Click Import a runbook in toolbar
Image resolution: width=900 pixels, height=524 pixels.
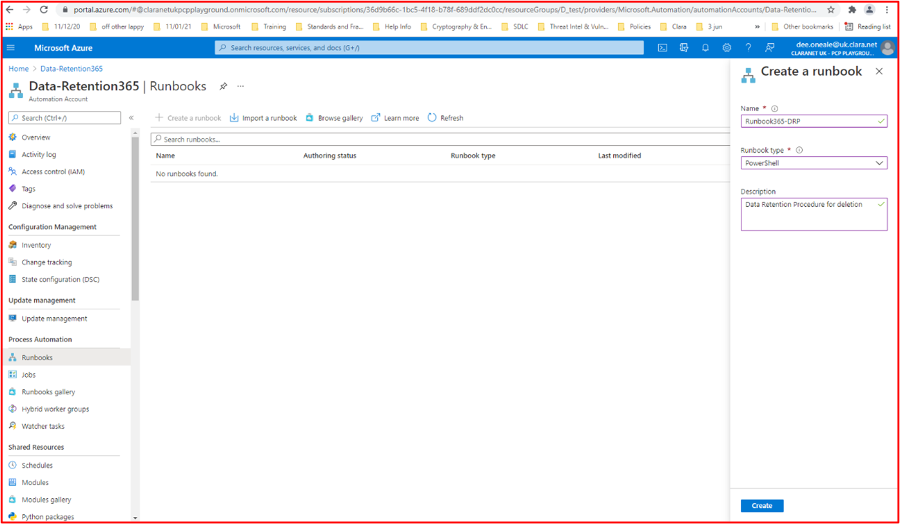click(263, 118)
